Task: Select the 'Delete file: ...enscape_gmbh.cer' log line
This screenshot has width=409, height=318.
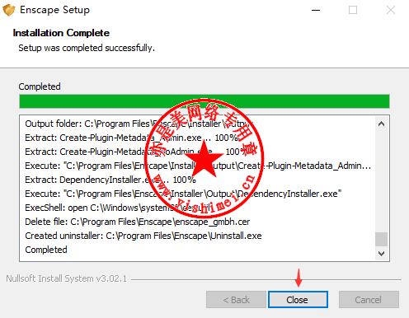Action: click(x=138, y=222)
